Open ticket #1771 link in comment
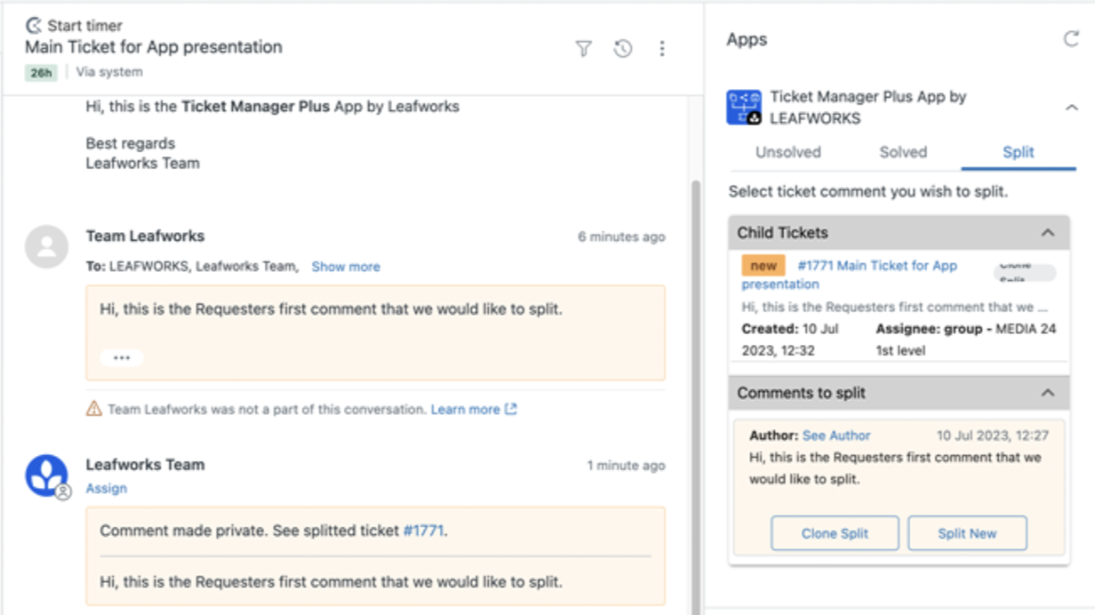Image resolution: width=1095 pixels, height=615 pixels. point(423,530)
